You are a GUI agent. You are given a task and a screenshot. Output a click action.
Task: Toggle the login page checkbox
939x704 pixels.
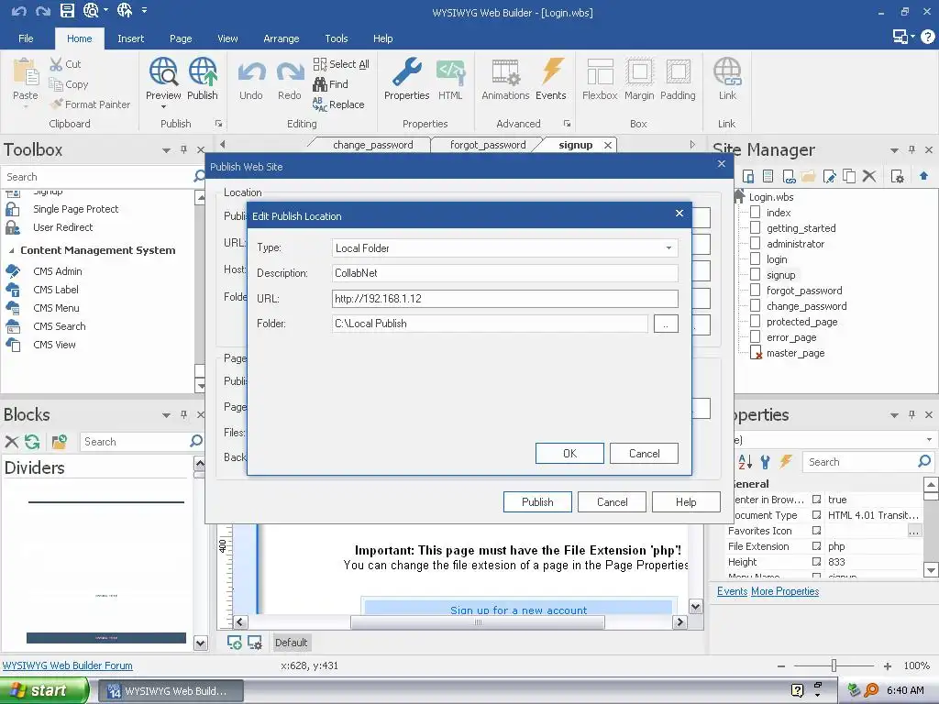click(x=756, y=258)
